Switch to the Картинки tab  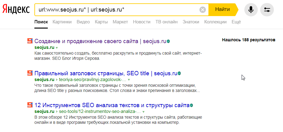click(x=62, y=22)
